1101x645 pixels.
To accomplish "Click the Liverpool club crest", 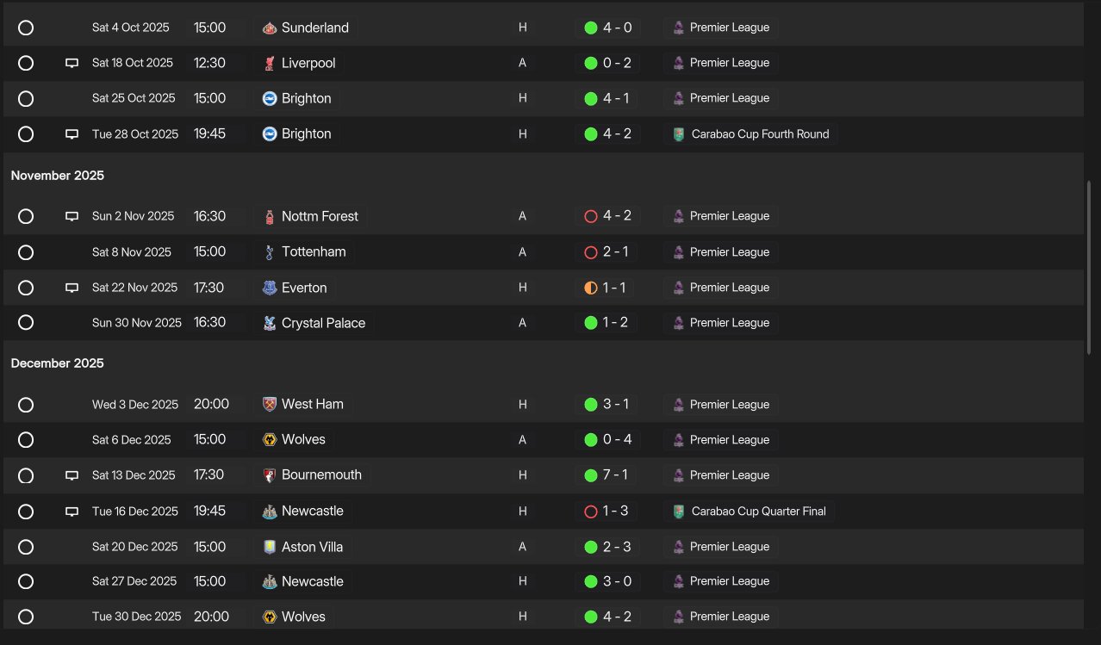I will click(270, 63).
